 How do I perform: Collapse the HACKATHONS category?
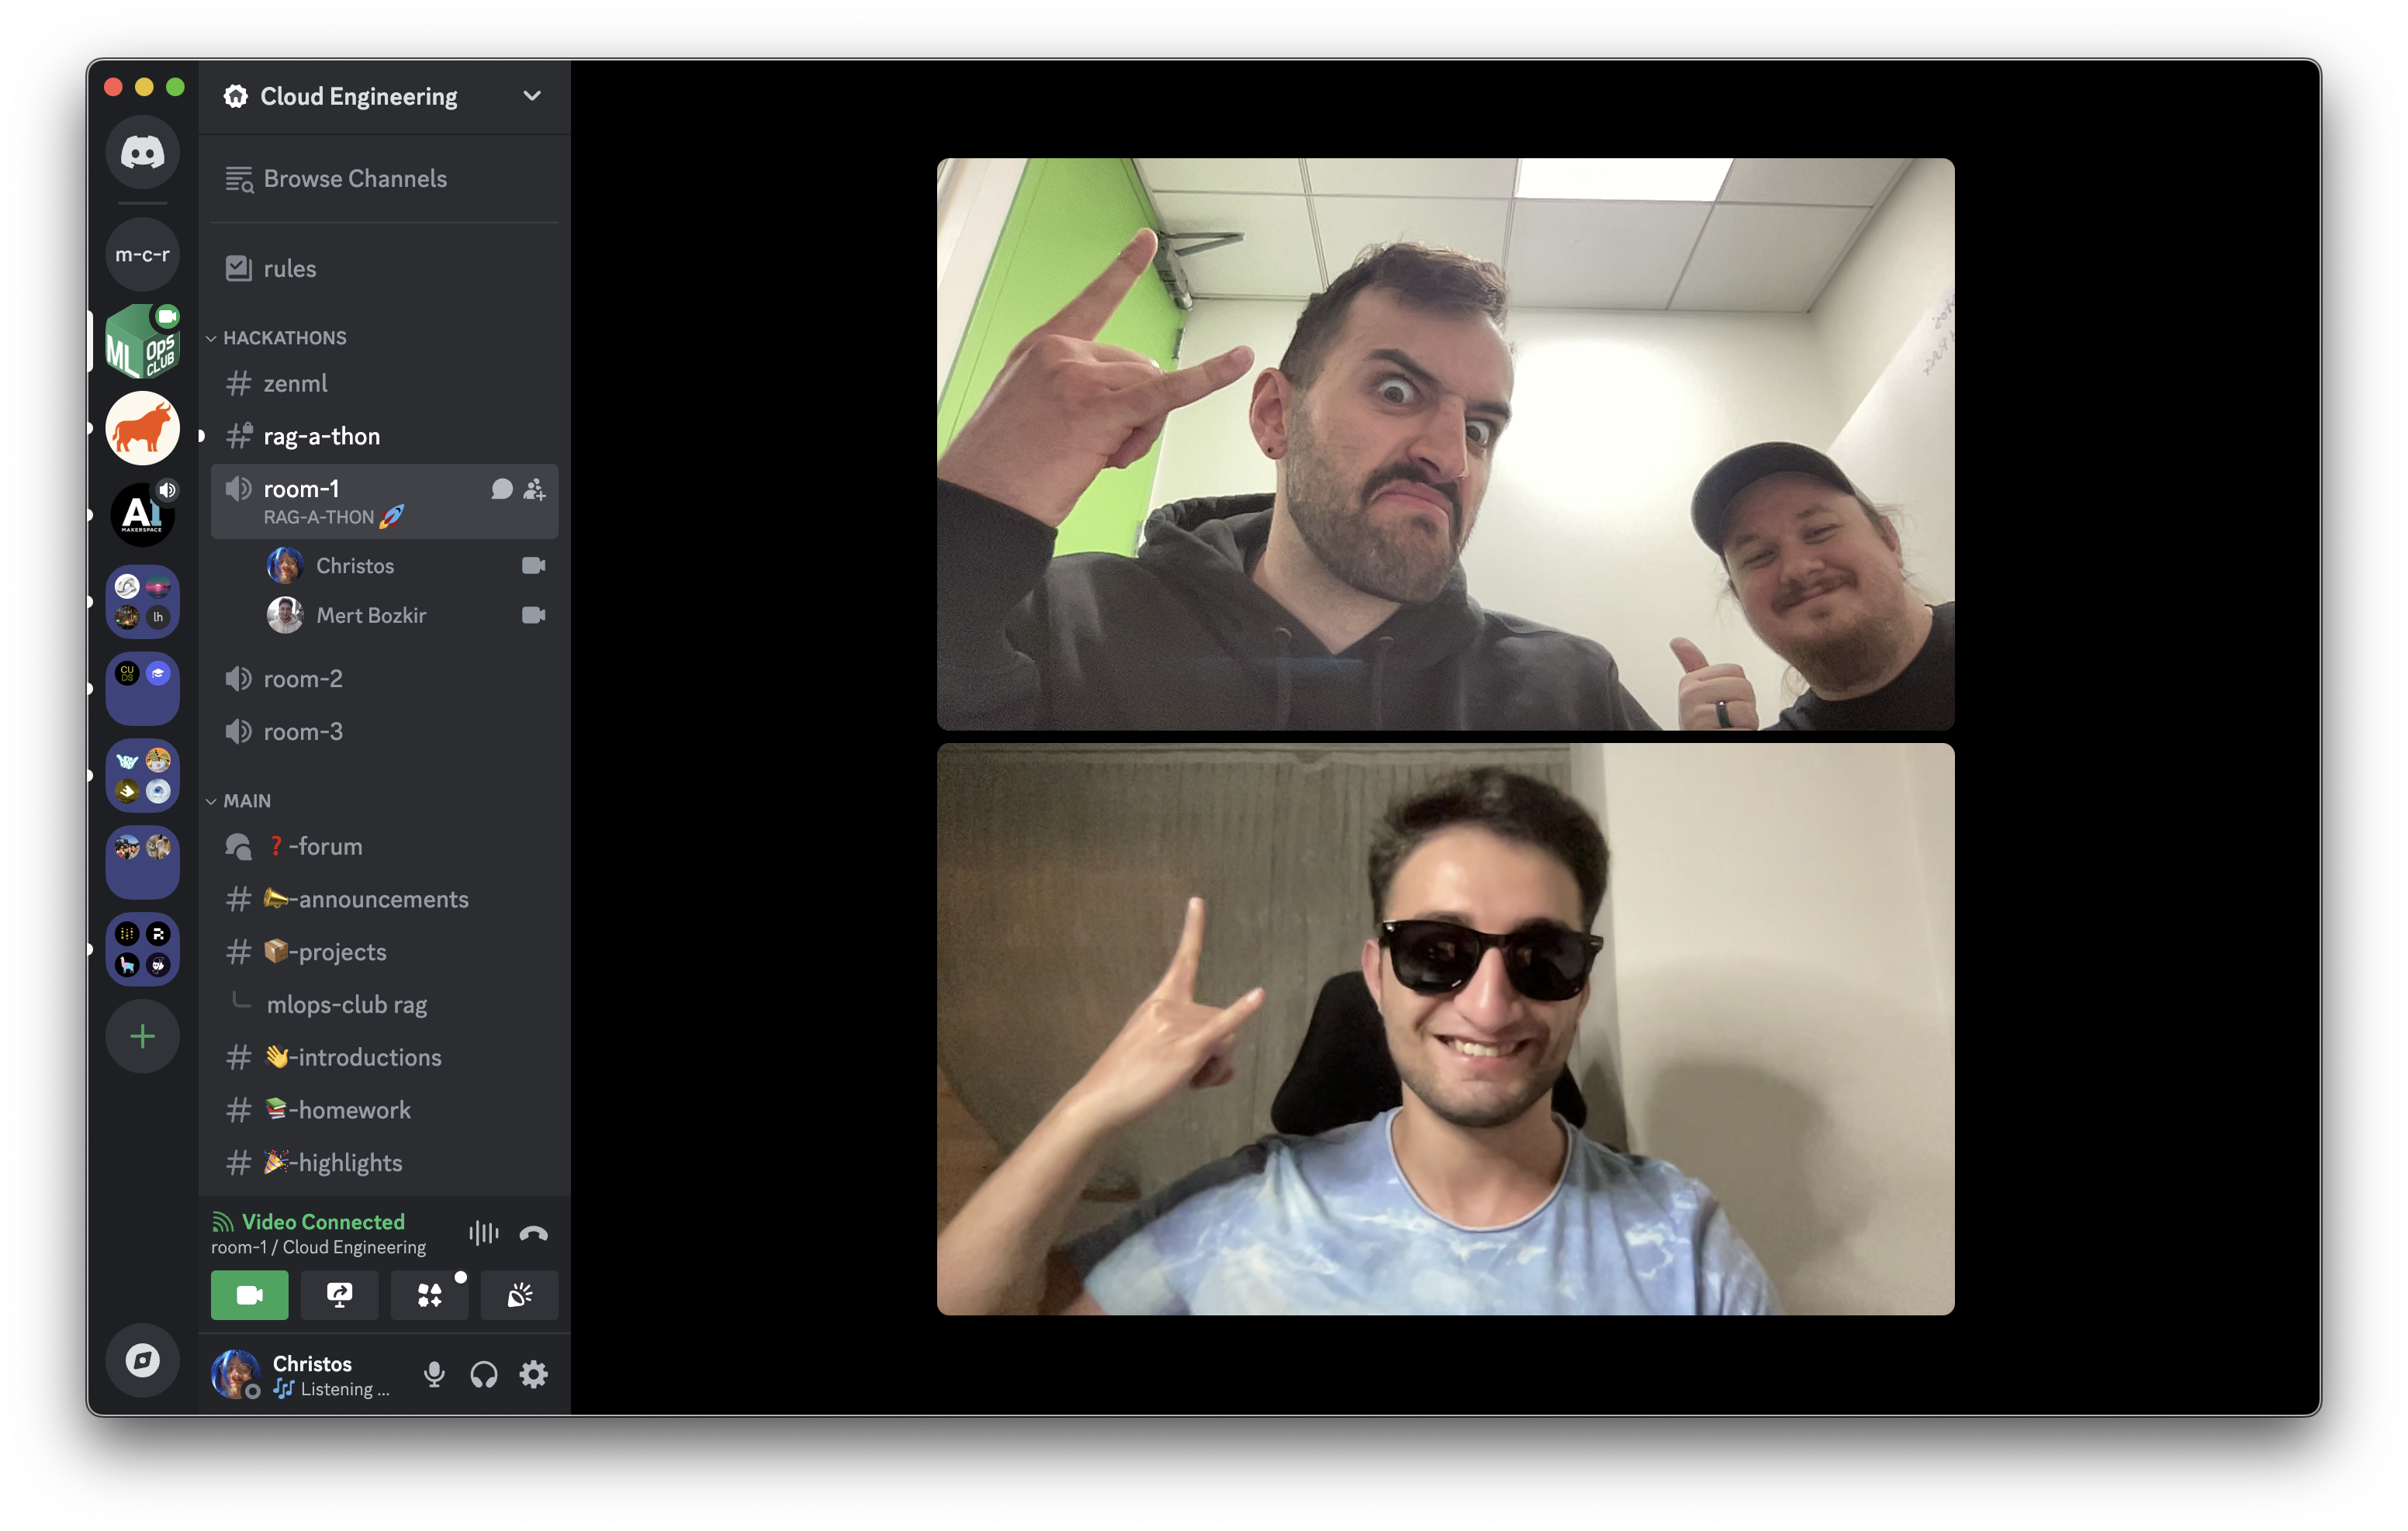coord(284,338)
